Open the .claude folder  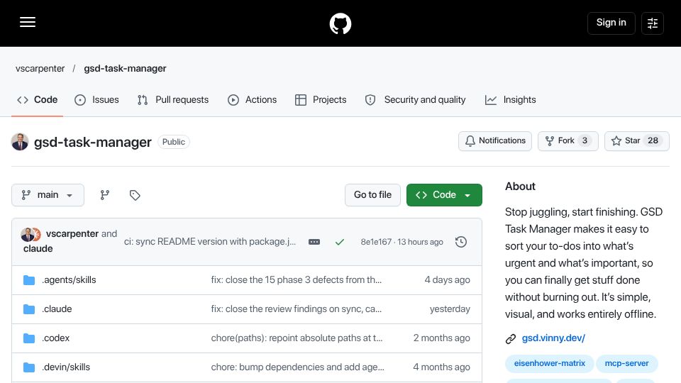pyautogui.click(x=57, y=309)
